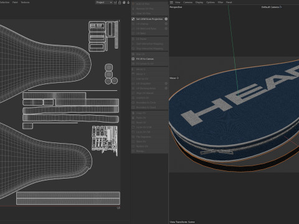This screenshot has width=299, height=224.
Task: Run Set UVW from Projection command
Action: 149,19
